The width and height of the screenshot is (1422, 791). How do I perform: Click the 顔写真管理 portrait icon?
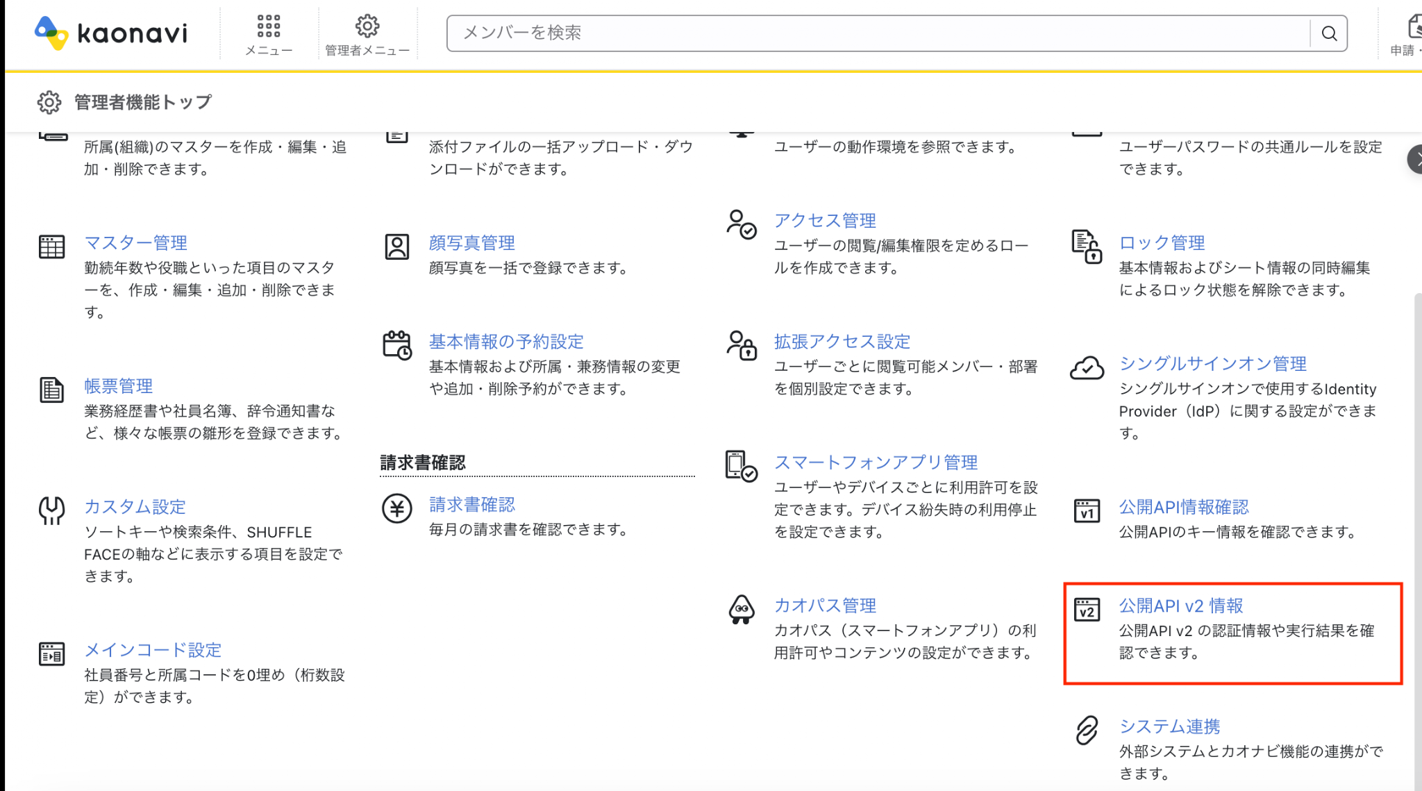point(397,247)
